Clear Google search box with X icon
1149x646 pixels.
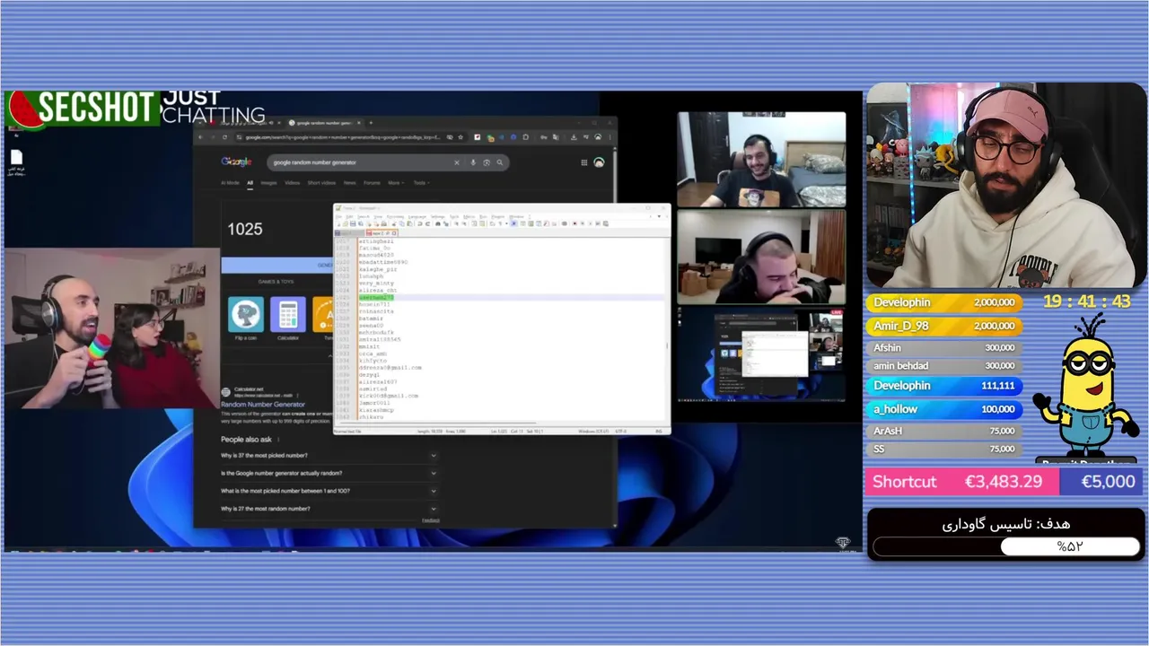point(457,162)
